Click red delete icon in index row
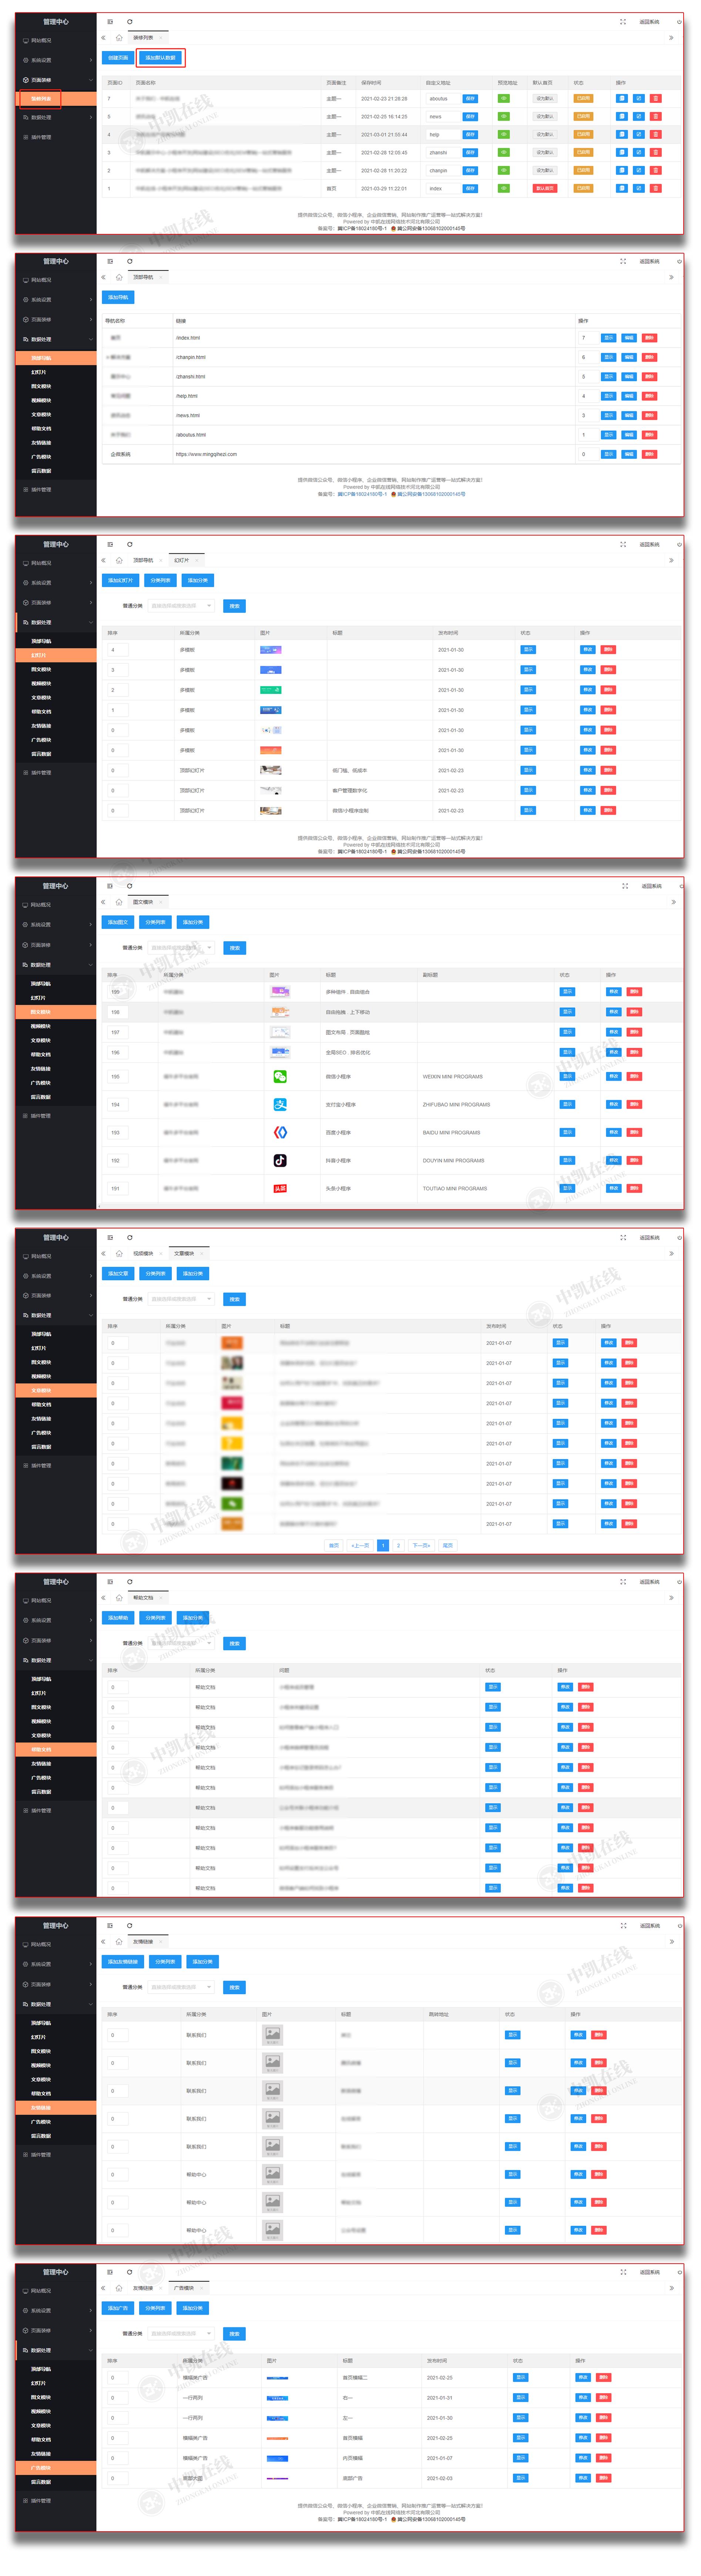The image size is (701, 2576). pos(656,188)
